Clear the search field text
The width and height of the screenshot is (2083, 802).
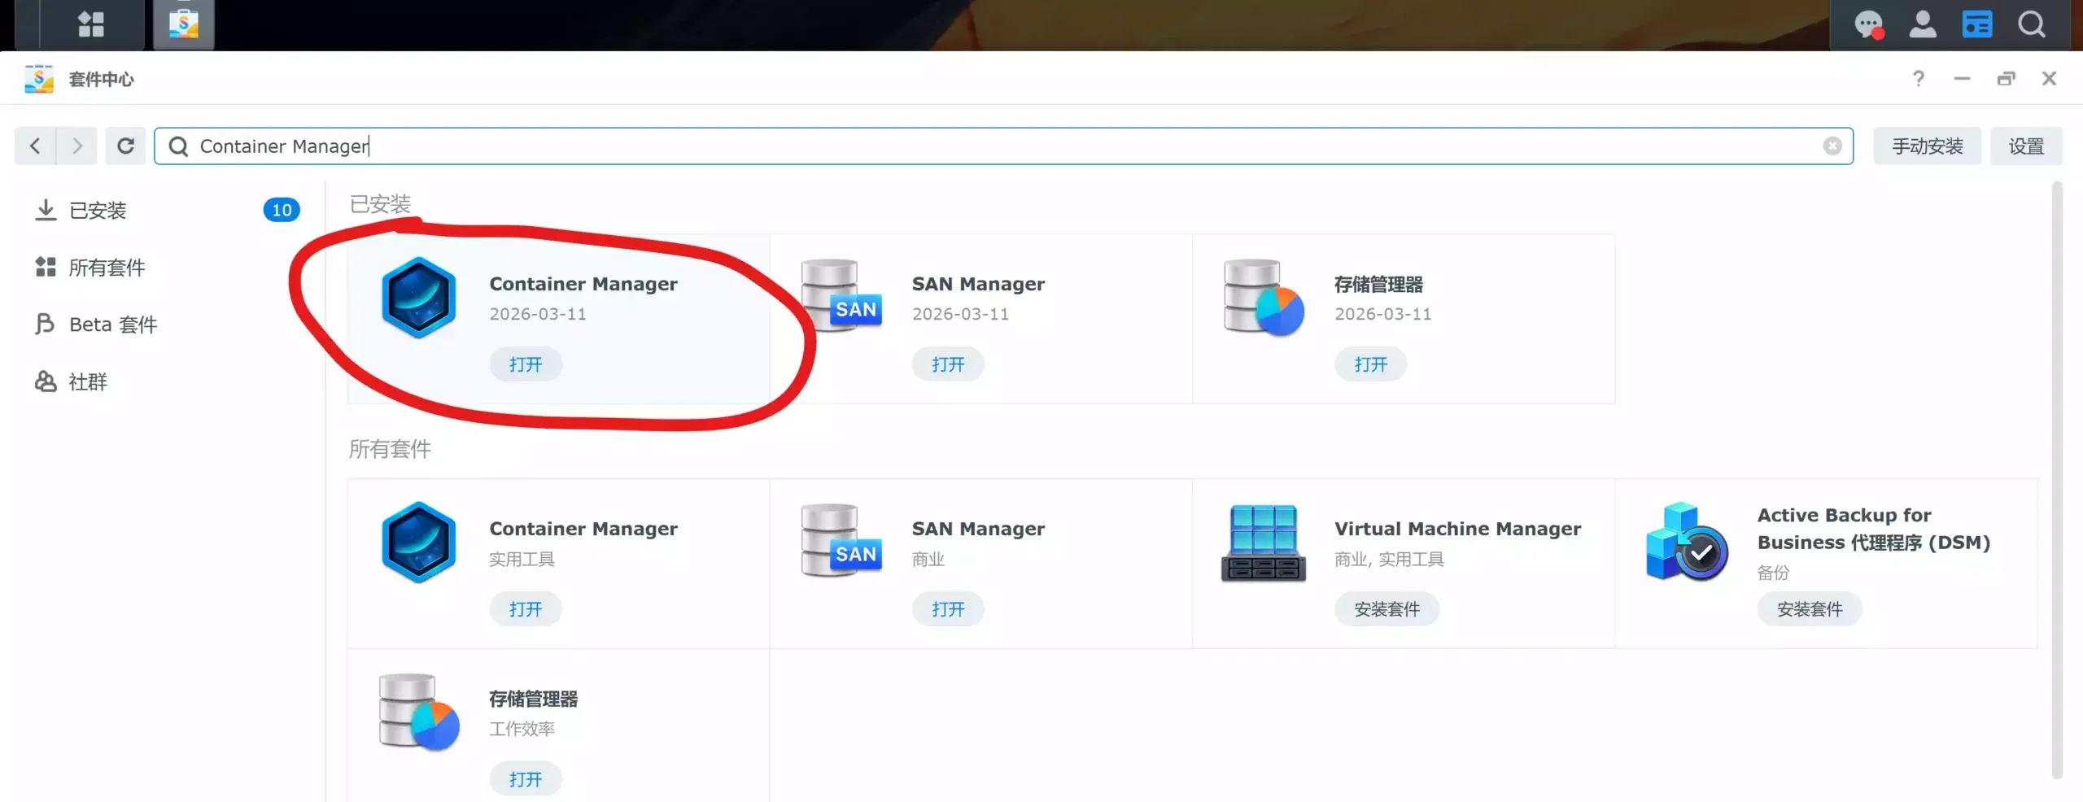pyautogui.click(x=1832, y=146)
